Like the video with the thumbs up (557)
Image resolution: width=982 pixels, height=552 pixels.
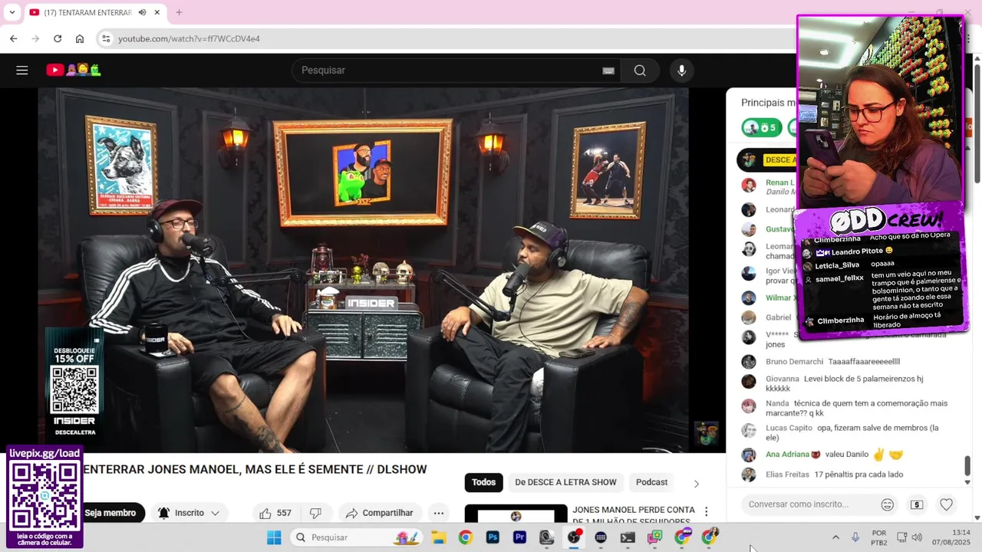click(275, 513)
